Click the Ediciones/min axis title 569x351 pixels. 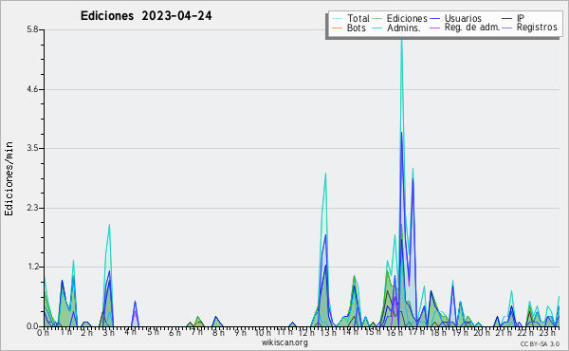coord(9,178)
